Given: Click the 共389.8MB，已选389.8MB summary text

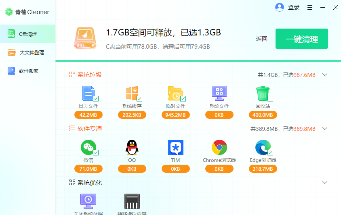Looking at the screenshot, I should 283,129.
